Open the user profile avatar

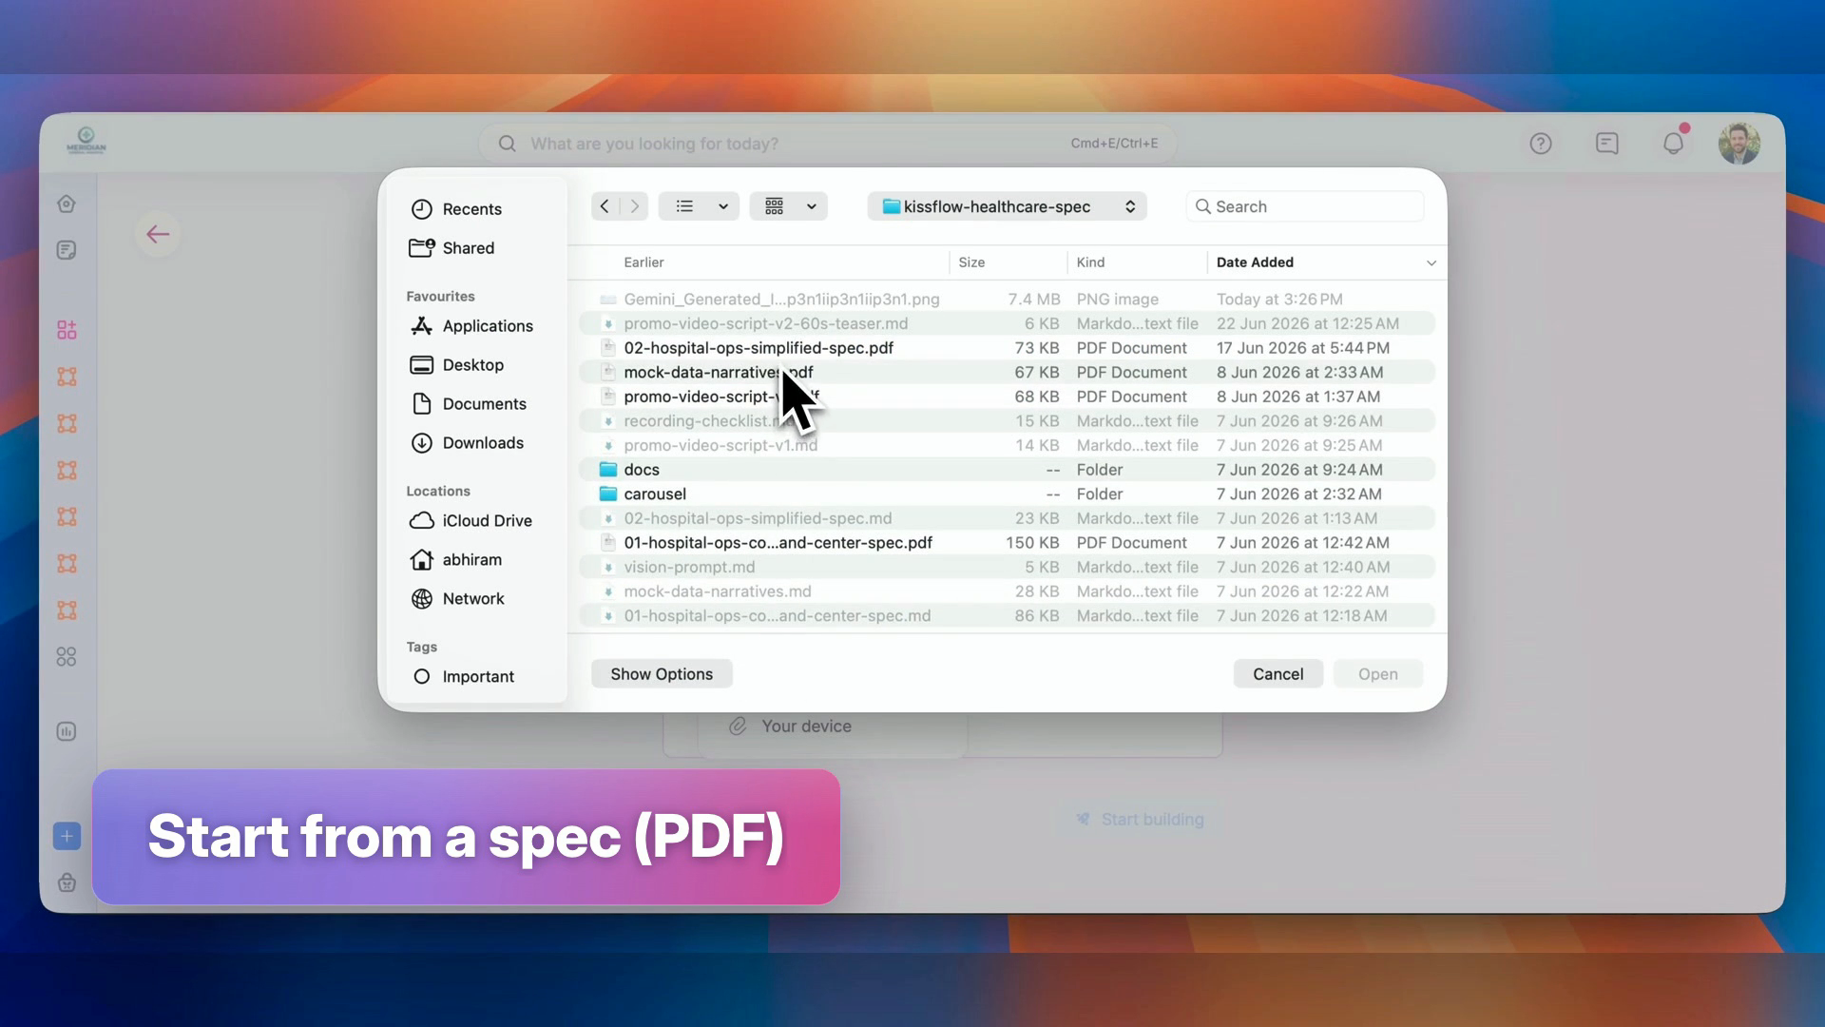(x=1739, y=144)
